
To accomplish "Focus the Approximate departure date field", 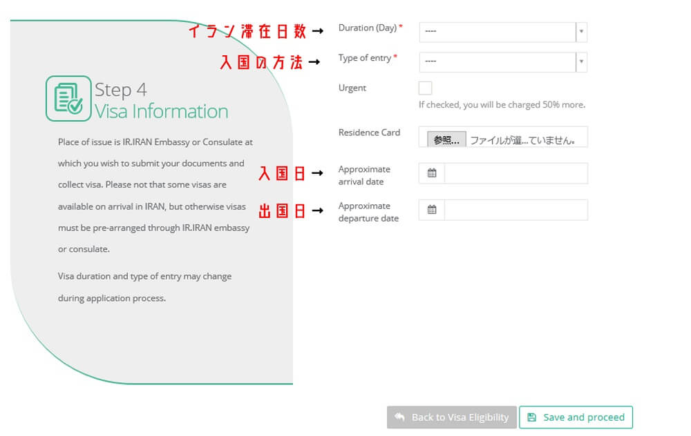I will pyautogui.click(x=515, y=210).
